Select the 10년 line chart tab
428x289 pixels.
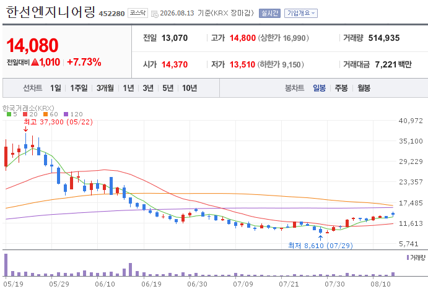click(x=190, y=88)
